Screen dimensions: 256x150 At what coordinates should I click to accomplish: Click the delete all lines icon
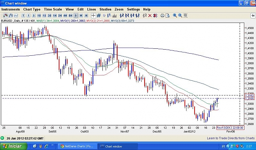[x=155, y=16]
